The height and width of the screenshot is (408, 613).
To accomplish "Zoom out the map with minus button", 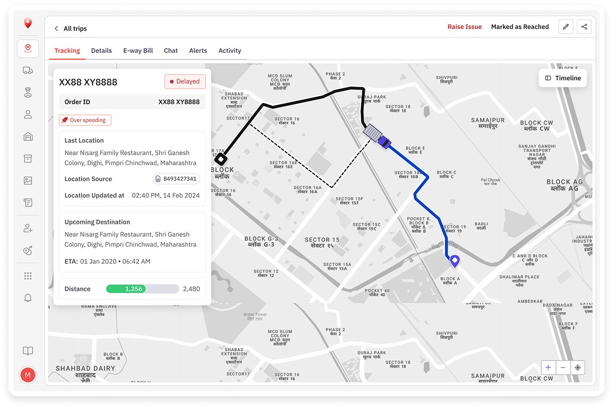I will (x=563, y=367).
